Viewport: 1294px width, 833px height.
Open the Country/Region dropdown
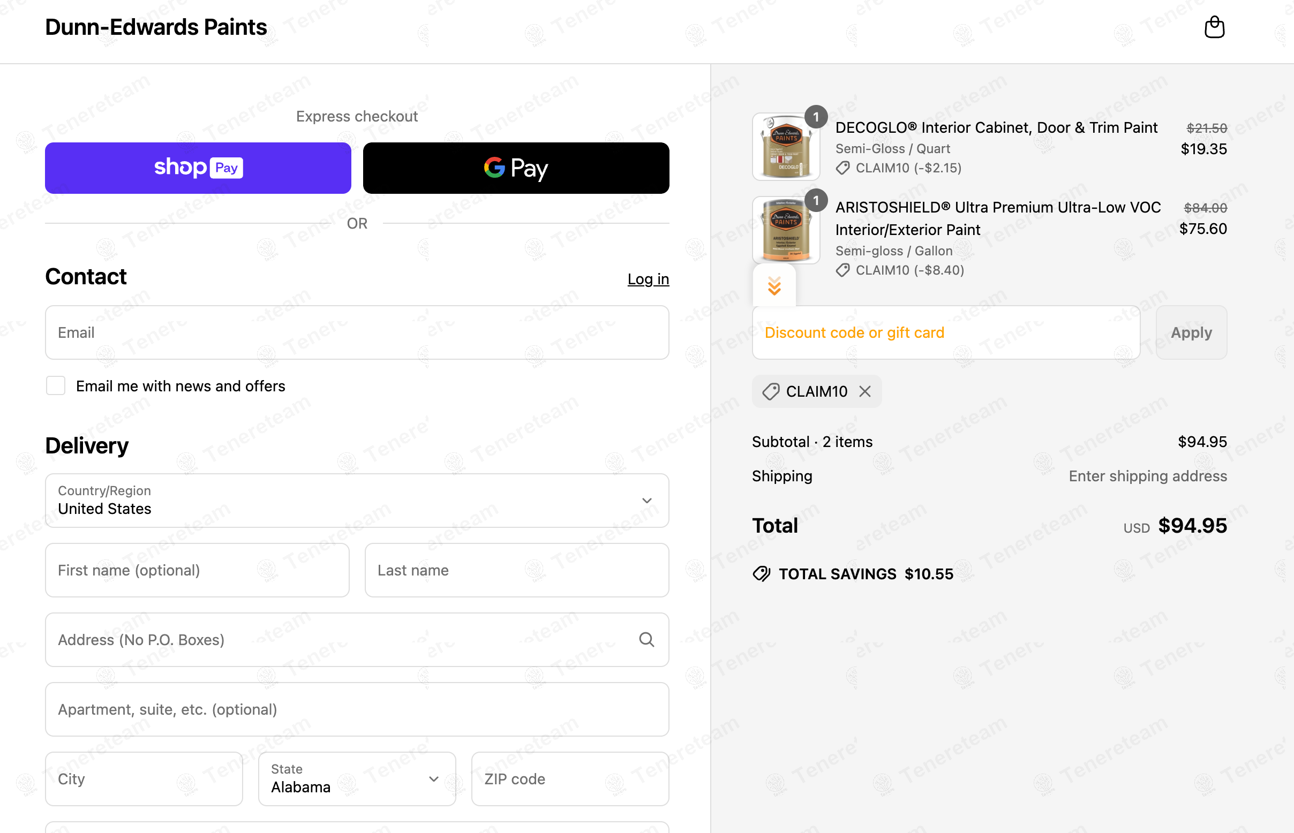coord(357,501)
